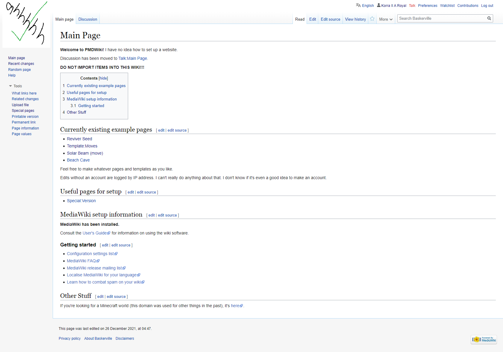Screen dimensions: 503x352
Task: Jump to Getting started in contents
Action: click(x=91, y=106)
